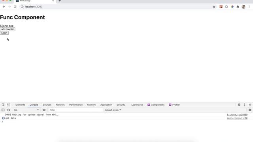Activate the DevTools inspect element picker
Viewport: 253px width, 142px height.
pos(3,105)
